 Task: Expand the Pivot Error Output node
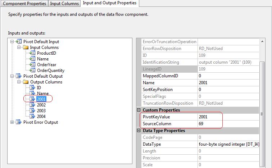point(13,122)
